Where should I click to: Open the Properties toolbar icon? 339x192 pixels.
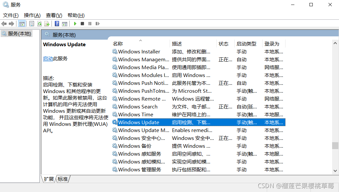(32, 24)
